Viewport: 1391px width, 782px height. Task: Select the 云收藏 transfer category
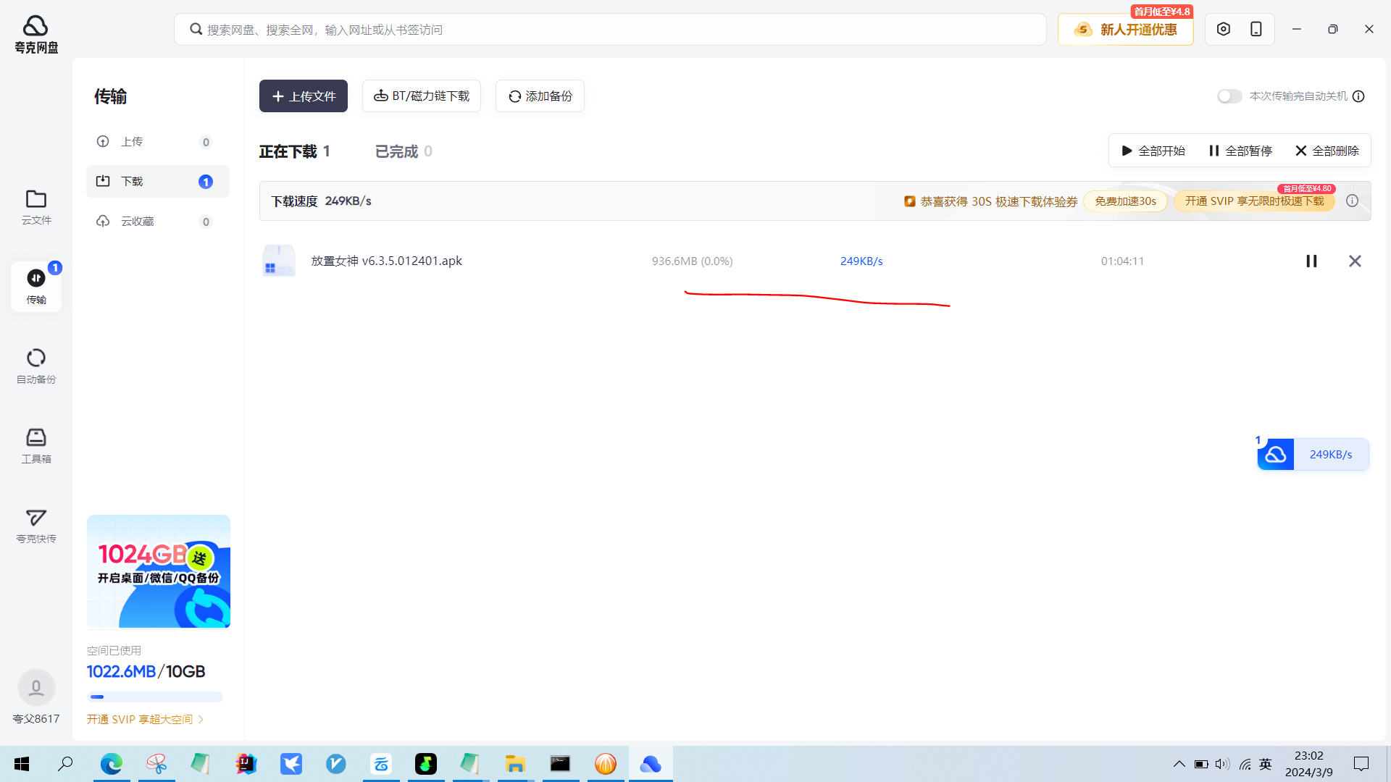tap(158, 221)
